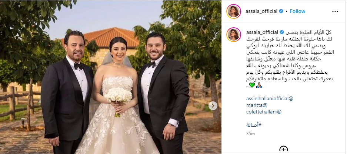The width and height of the screenshot is (347, 154).
Task: Open the أصالة hashtag link
Action: [254, 125]
